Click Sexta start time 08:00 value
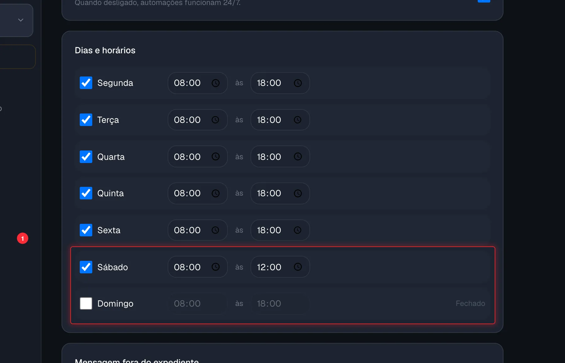 (x=187, y=230)
